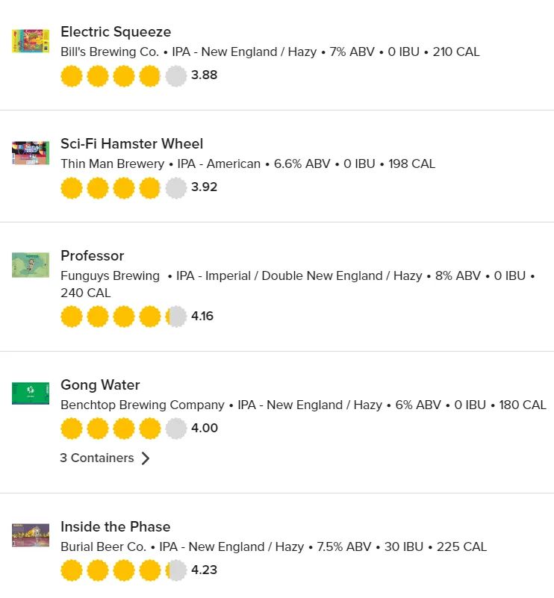The width and height of the screenshot is (554, 598).
Task: Click the 3 Containers text
Action: coord(97,458)
